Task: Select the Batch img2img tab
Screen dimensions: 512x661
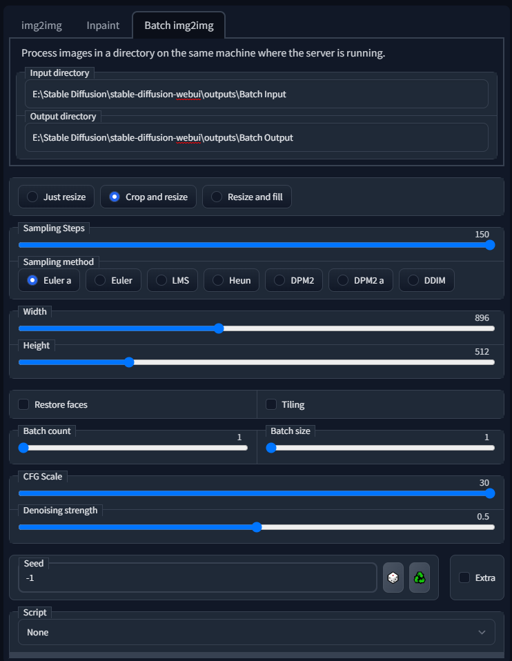Action: [x=179, y=26]
